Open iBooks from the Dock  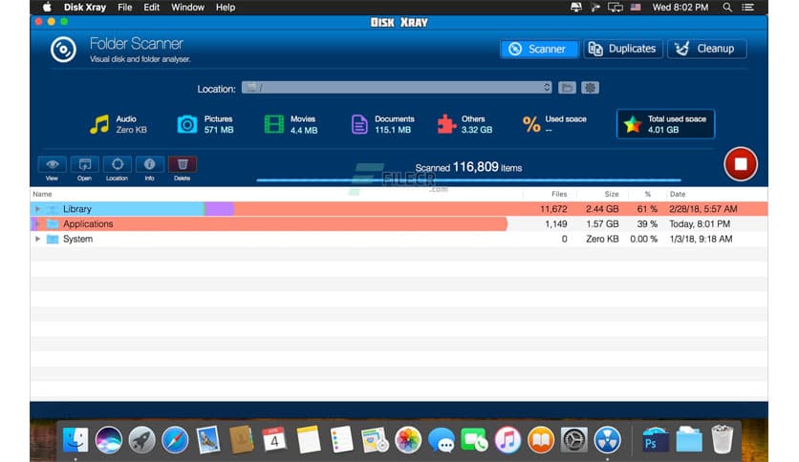pos(541,440)
